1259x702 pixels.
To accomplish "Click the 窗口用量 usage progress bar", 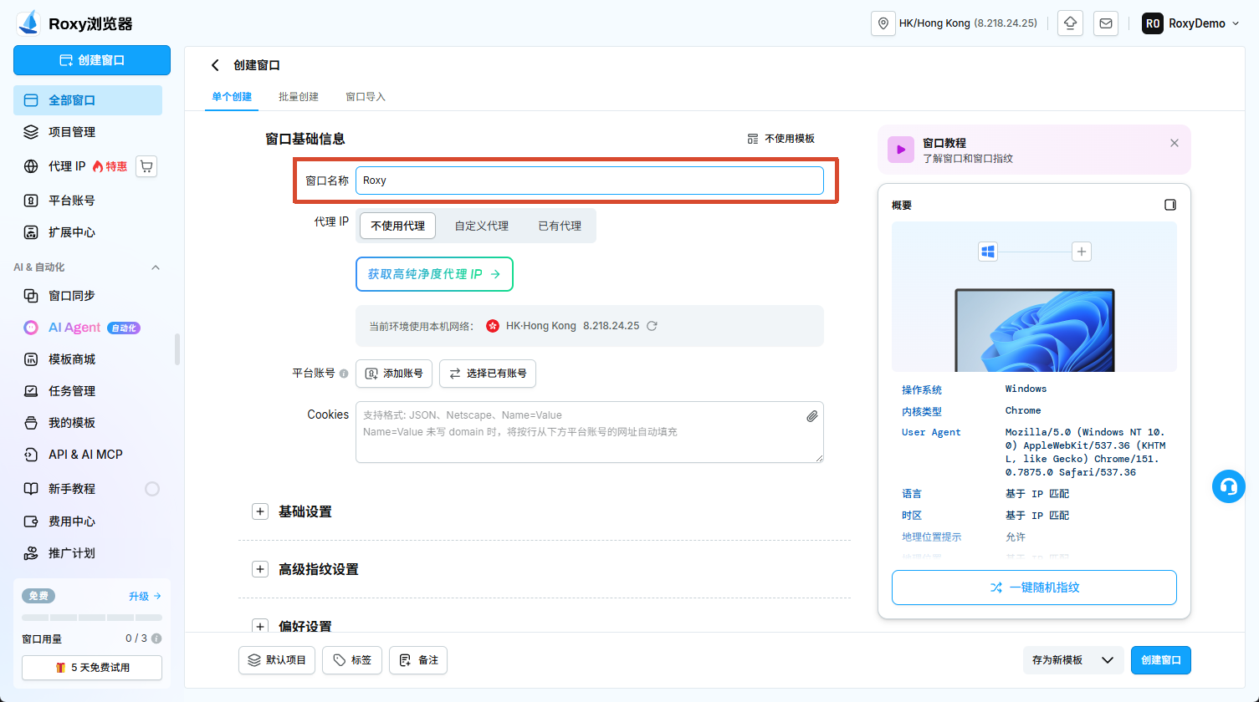I will 92,618.
